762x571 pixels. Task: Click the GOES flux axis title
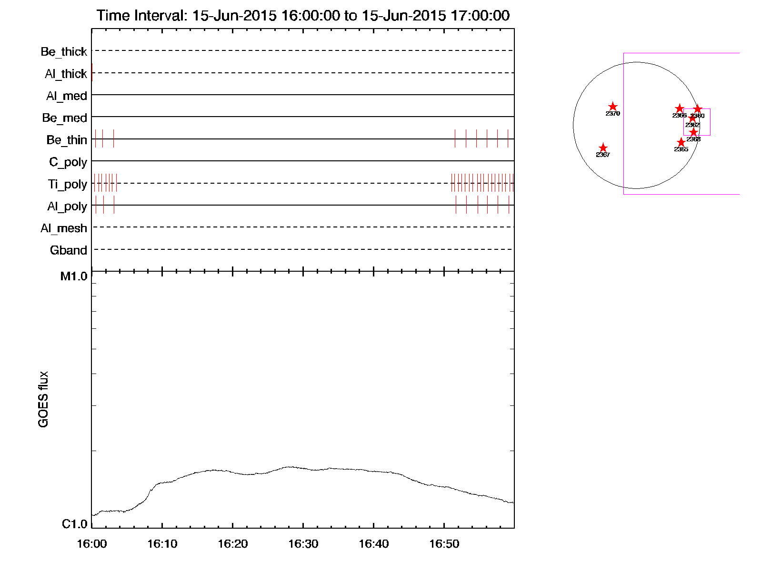tap(43, 399)
